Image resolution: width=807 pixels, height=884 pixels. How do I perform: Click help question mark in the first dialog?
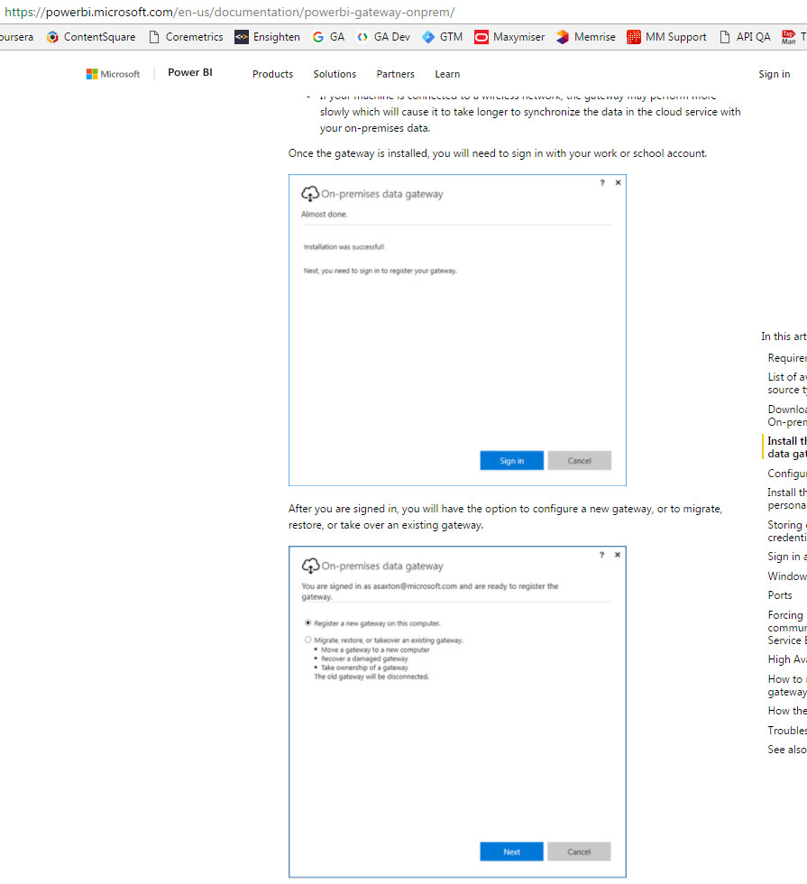(x=602, y=182)
